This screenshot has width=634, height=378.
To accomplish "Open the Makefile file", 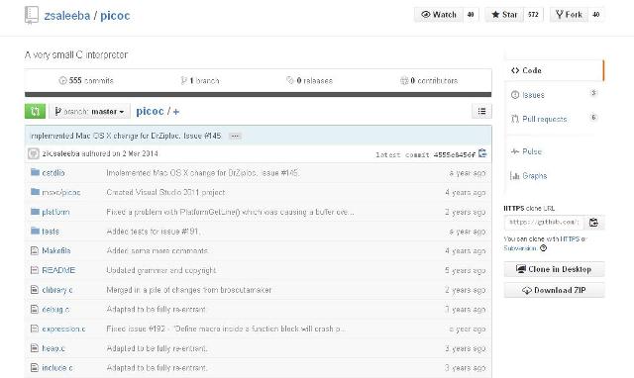I will click(x=56, y=250).
